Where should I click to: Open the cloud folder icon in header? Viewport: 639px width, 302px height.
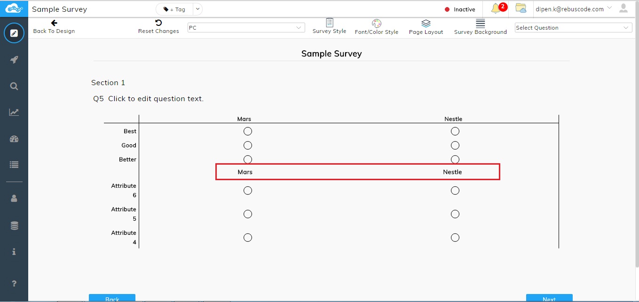tap(521, 8)
